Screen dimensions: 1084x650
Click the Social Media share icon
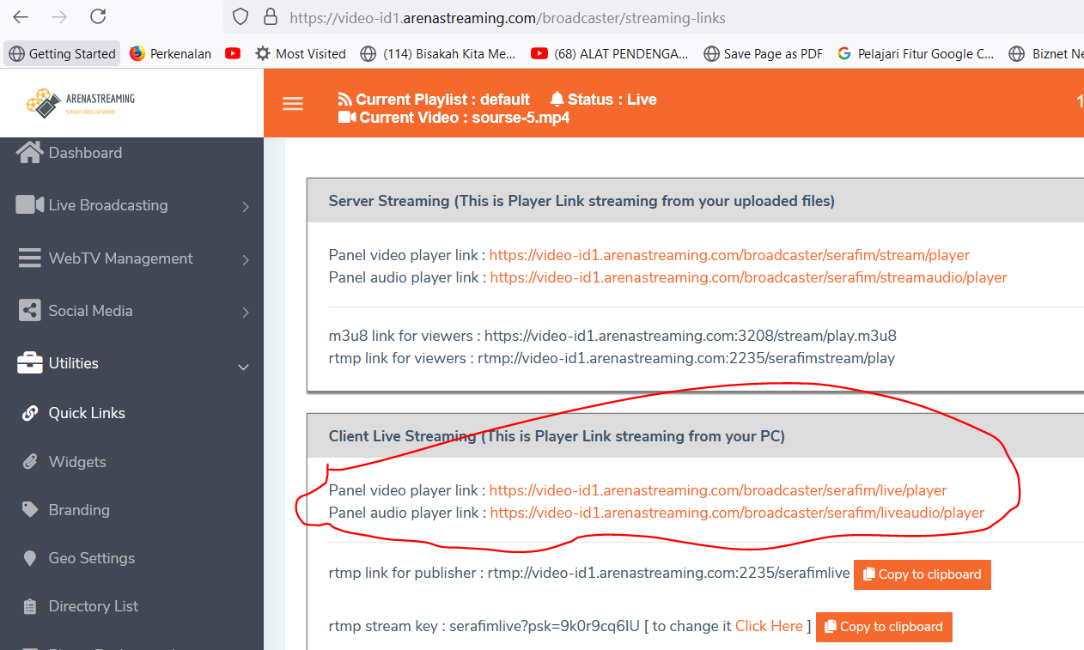(30, 311)
